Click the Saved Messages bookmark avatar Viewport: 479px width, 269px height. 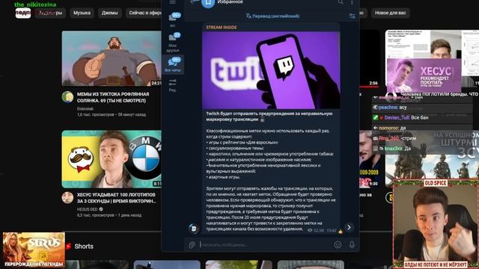[208, 3]
